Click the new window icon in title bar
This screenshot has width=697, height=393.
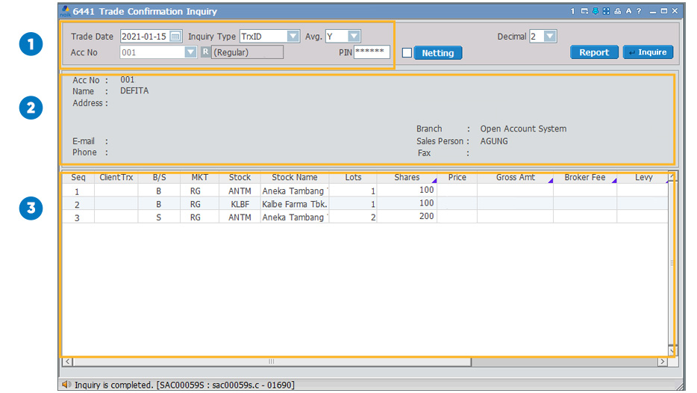tap(584, 11)
